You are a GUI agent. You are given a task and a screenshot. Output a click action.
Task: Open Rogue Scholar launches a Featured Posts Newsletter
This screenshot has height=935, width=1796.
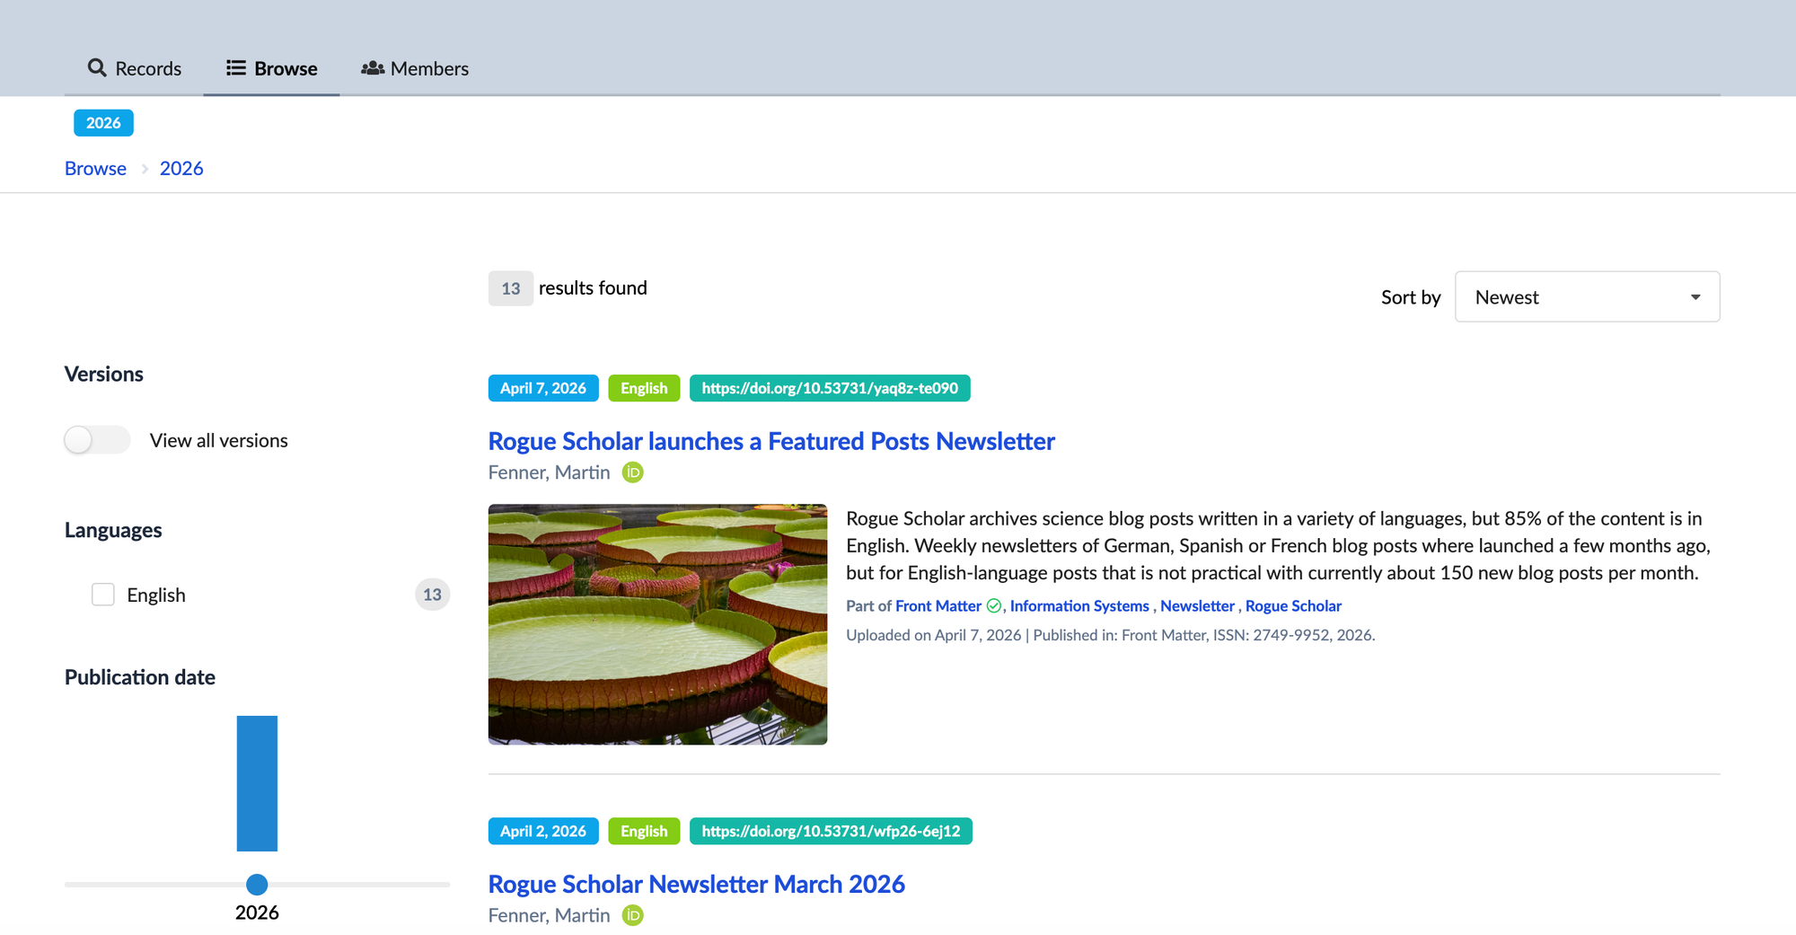771,441
